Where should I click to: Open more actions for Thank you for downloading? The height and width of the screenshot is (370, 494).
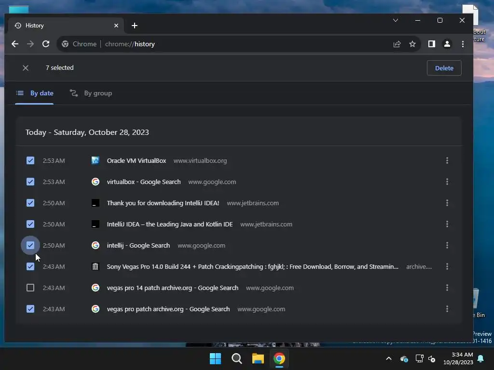point(447,203)
